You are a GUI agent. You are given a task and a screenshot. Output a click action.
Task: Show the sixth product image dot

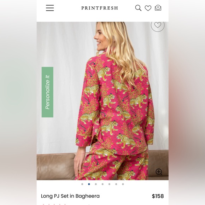coord(116,184)
